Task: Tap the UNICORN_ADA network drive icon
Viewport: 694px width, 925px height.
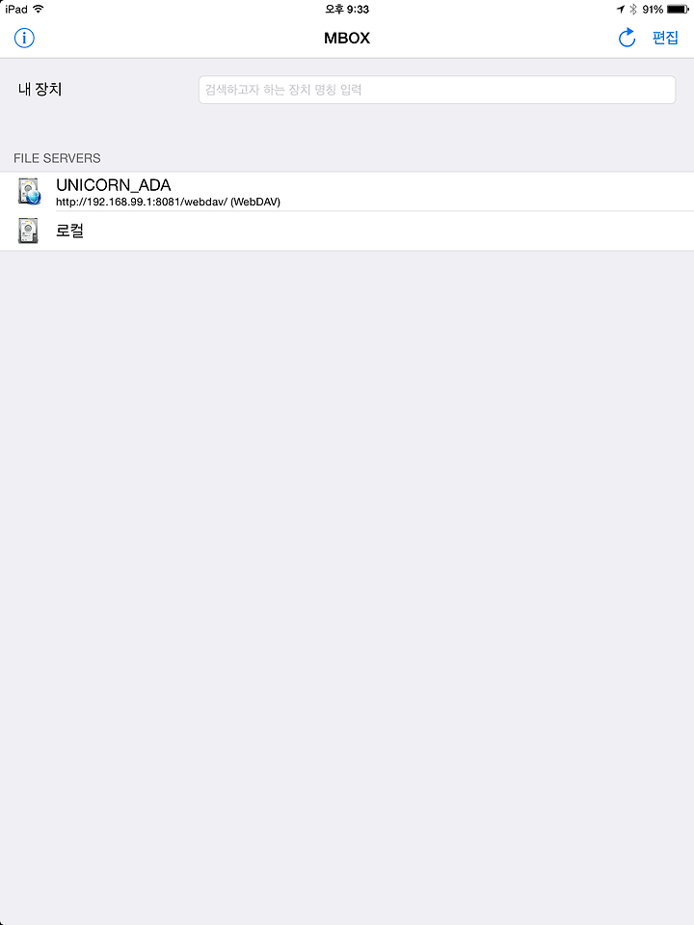Action: [x=29, y=191]
